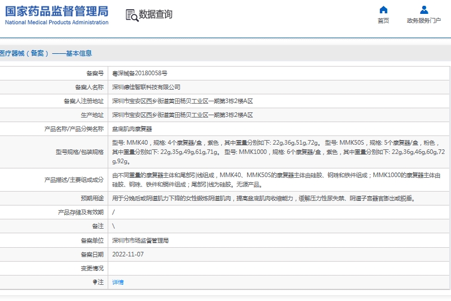Image resolution: width=451 pixels, height=301 pixels.
Task: Click the 产品名称/产品分类名称 label
Action: pos(74,129)
